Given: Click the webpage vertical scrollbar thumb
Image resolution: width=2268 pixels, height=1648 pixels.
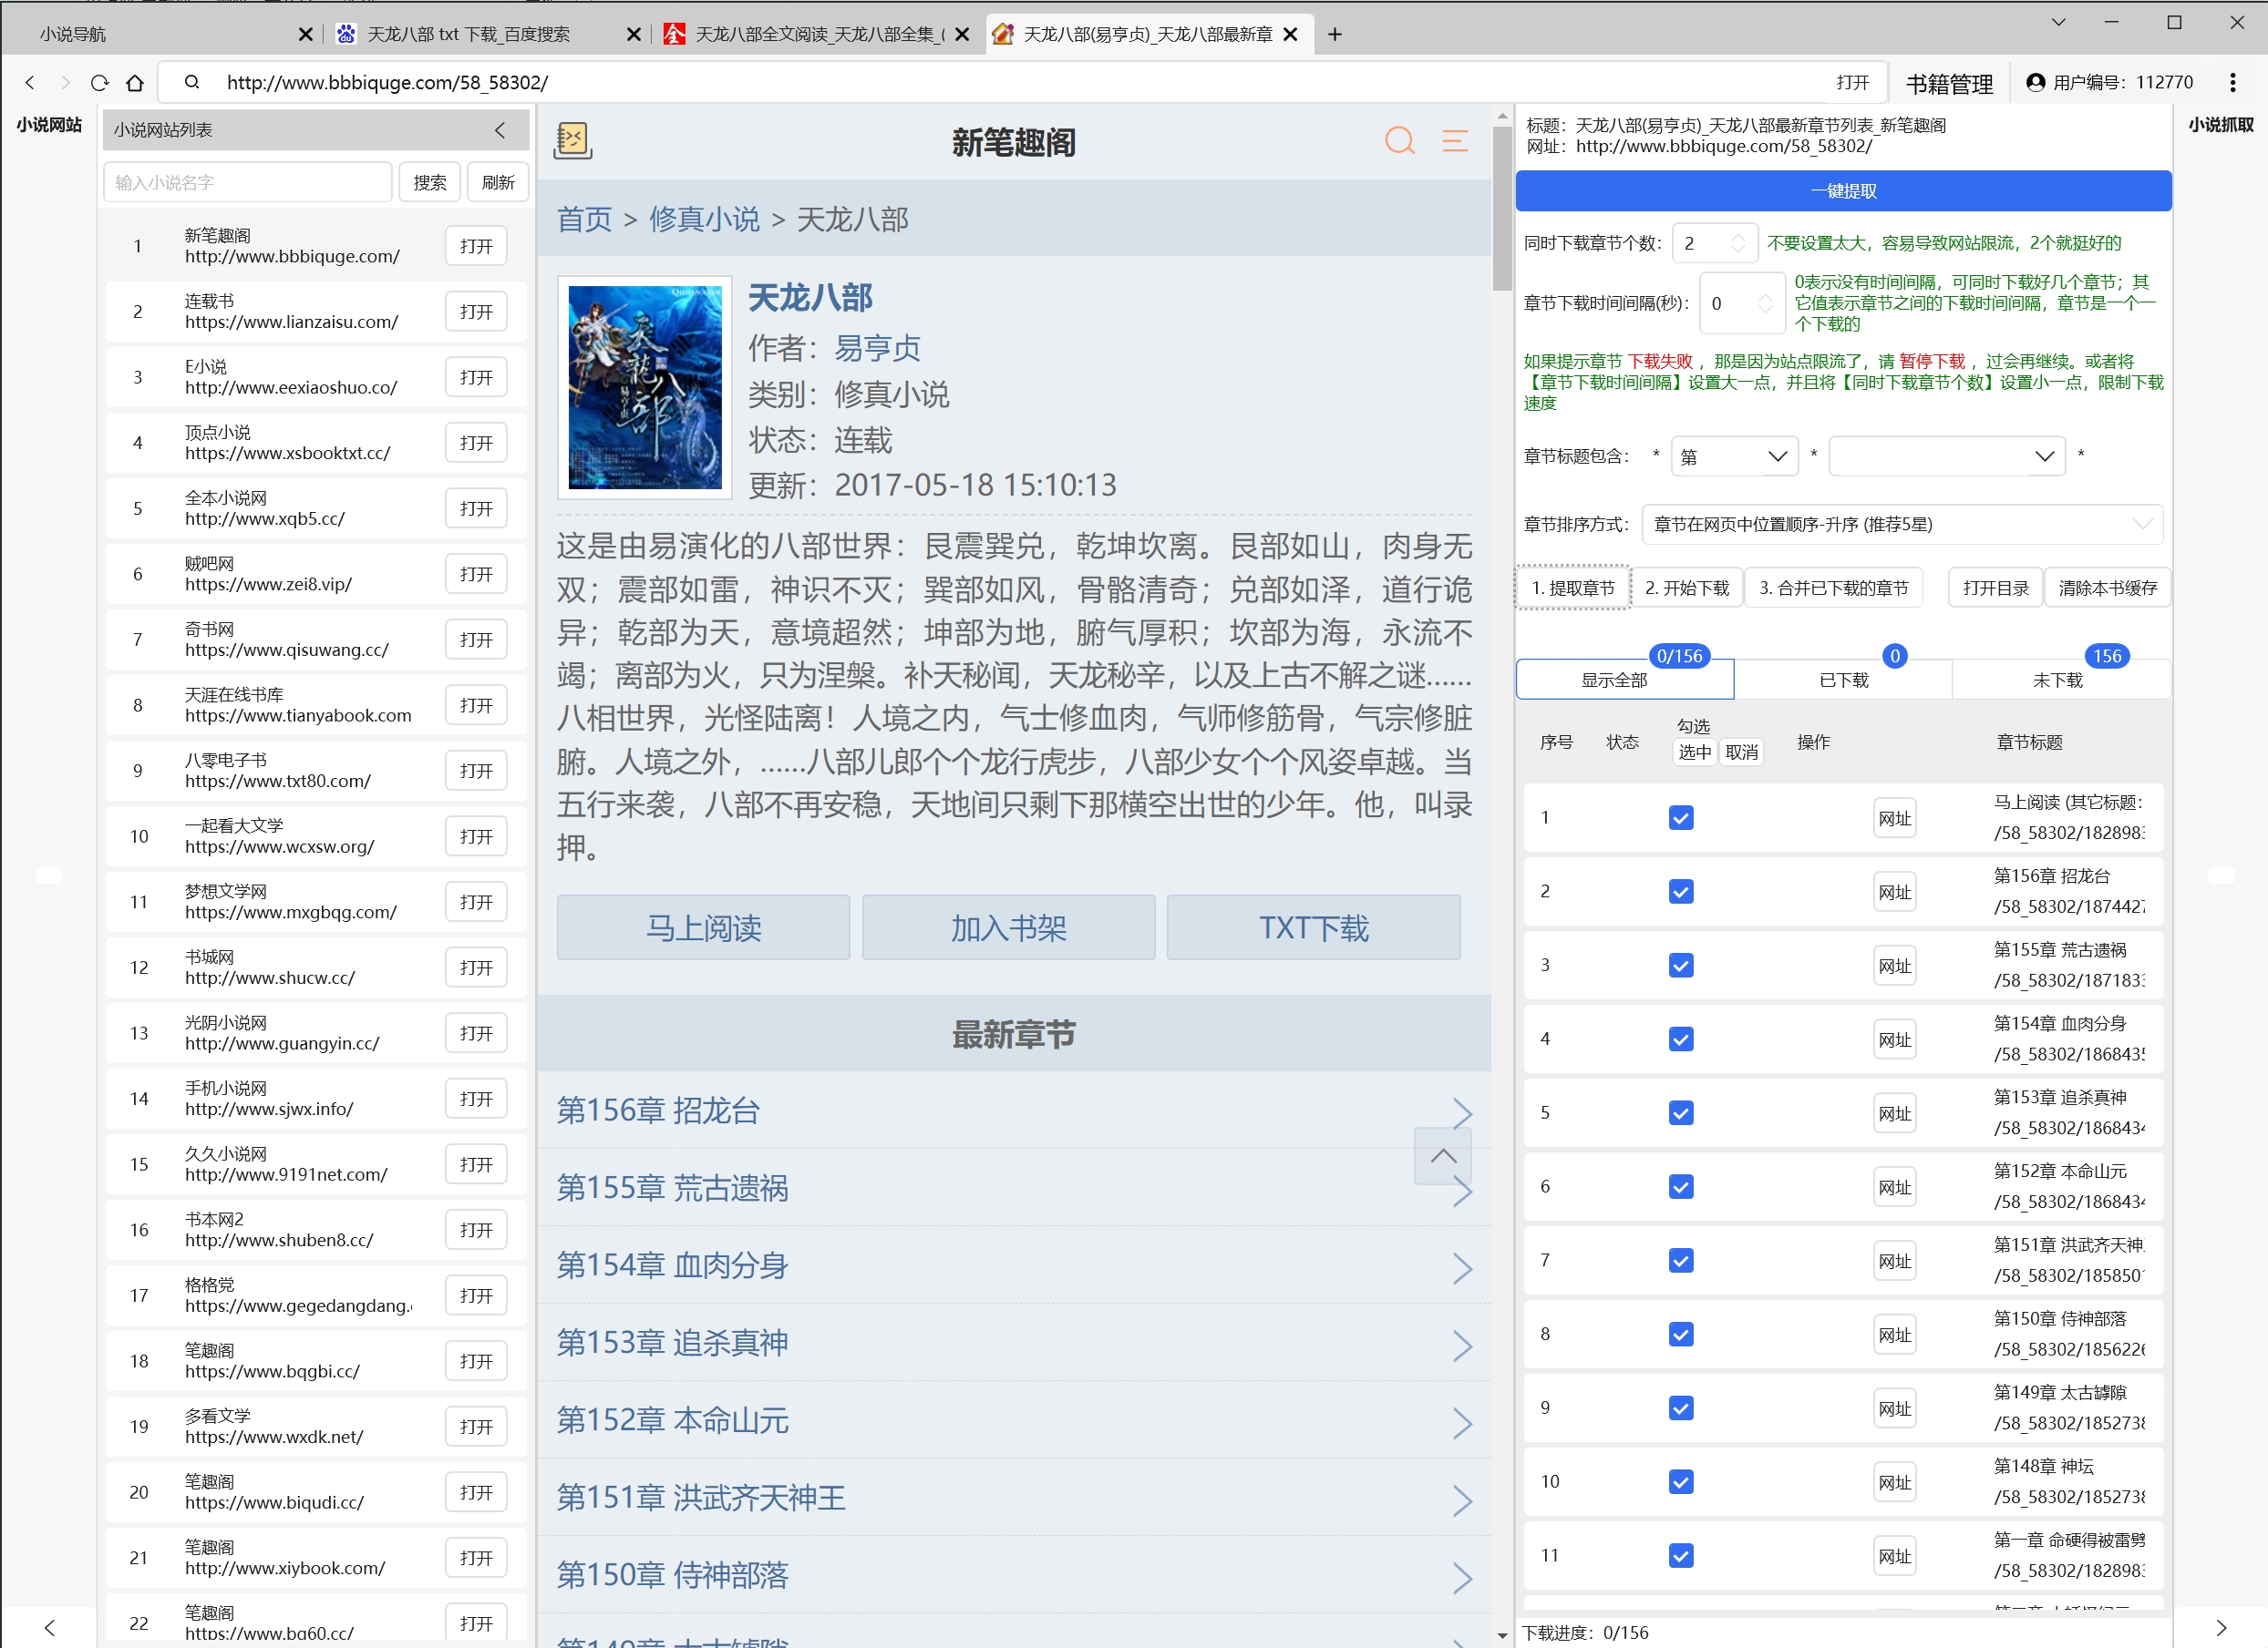Looking at the screenshot, I should [x=1501, y=208].
